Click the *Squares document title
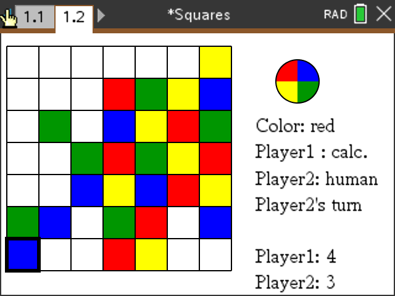The width and height of the screenshot is (395, 296). click(x=199, y=15)
